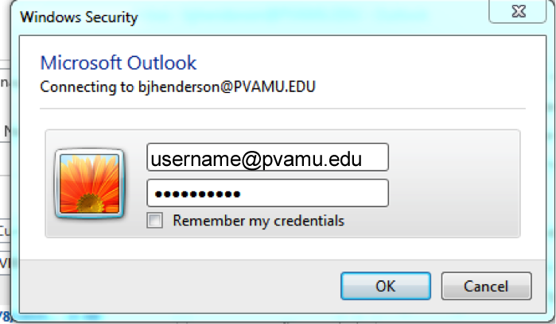
Task: Tick the Remember my credentials checkbox
Action: 155,220
